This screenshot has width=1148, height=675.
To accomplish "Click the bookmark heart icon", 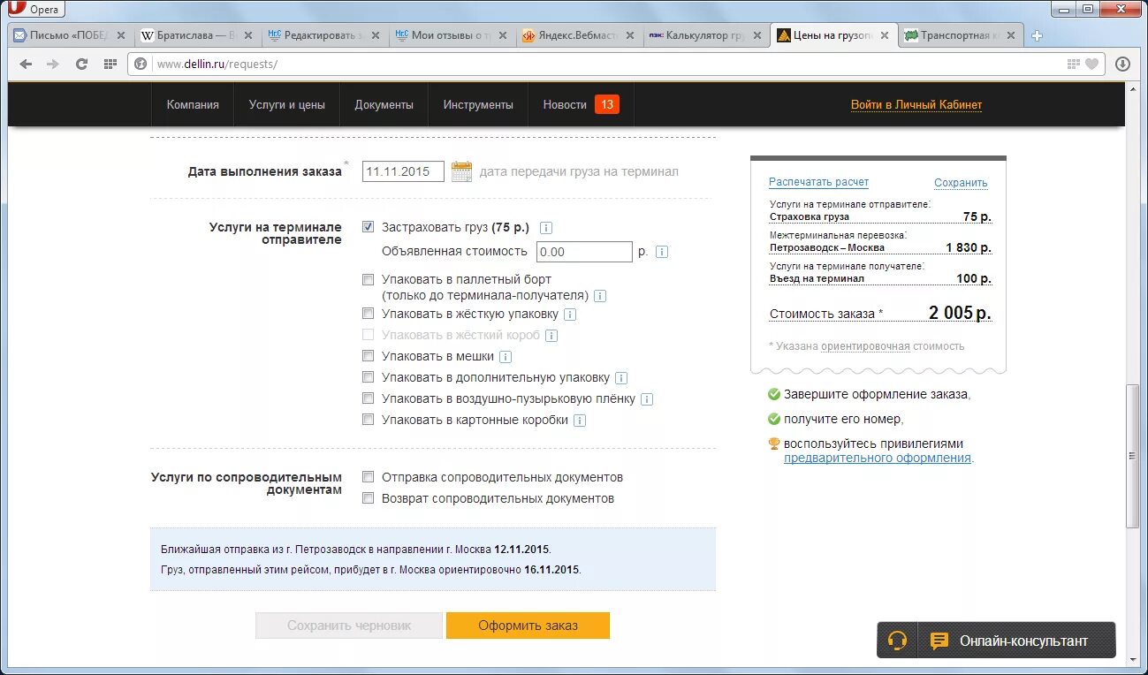I will 1092,64.
